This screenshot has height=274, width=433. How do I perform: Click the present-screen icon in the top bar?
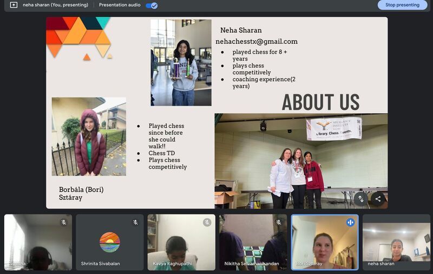pos(14,5)
